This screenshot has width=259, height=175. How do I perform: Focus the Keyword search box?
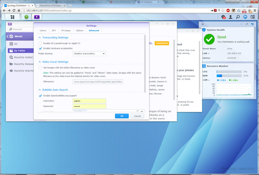[21, 29]
